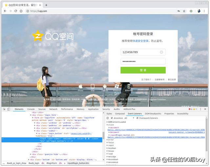Click the Elements panel vertical scrollbar
This screenshot has height=167, width=210.
[x=103, y=136]
